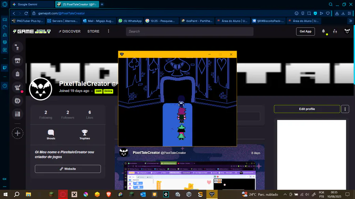Image resolution: width=355 pixels, height=199 pixels.
Task: Open File Explorer from taskbar
Action: point(28,194)
